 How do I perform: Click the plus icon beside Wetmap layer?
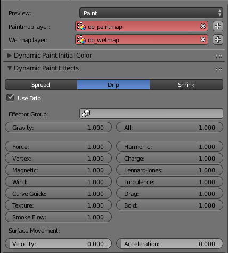pyautogui.click(x=218, y=39)
